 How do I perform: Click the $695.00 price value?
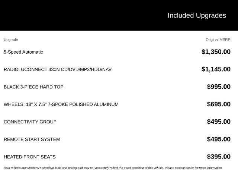(219, 104)
